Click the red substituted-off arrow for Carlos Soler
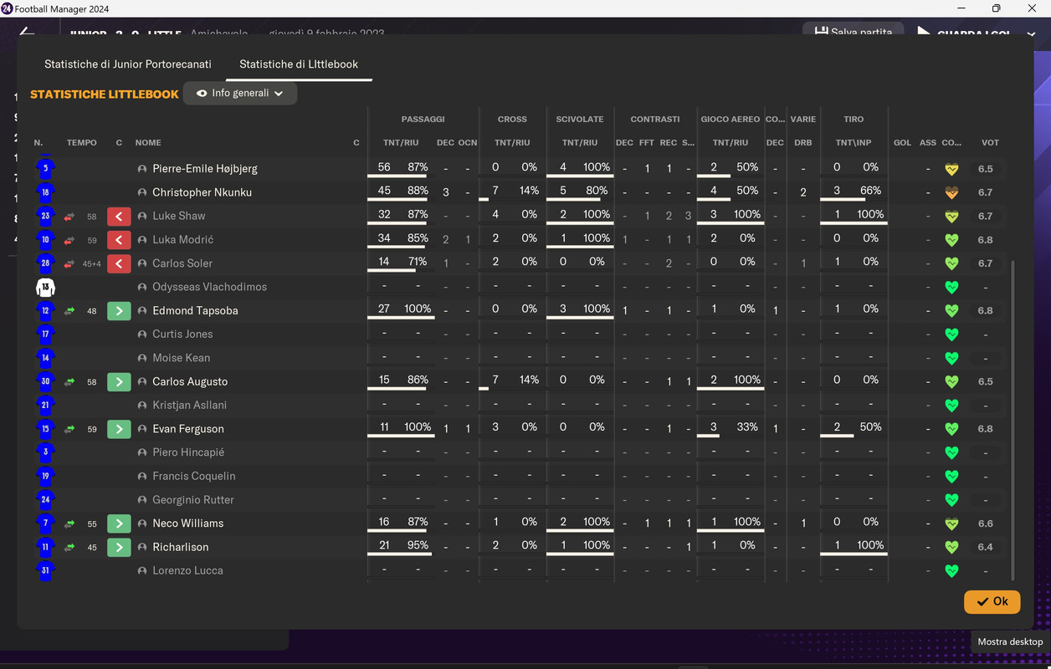The image size is (1051, 669). point(119,263)
